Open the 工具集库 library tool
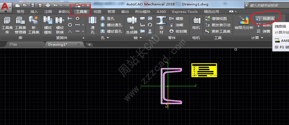This screenshot has width=289, height=125. click(7, 25)
